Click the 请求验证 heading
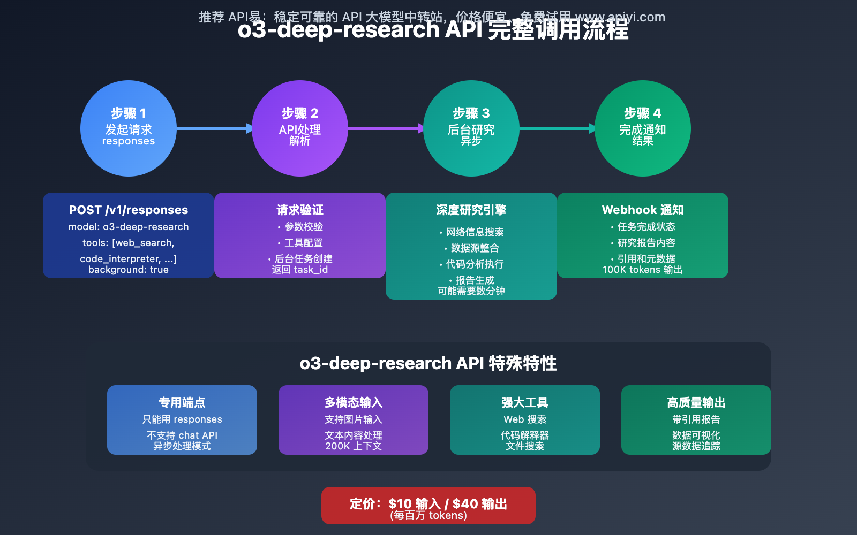The width and height of the screenshot is (857, 535). (x=300, y=210)
